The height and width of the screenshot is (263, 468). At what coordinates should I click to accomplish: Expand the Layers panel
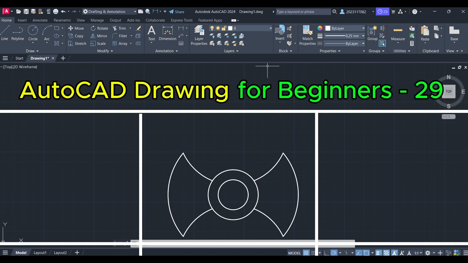(231, 51)
